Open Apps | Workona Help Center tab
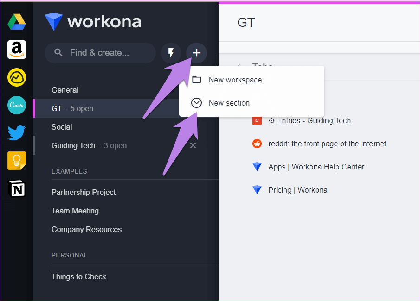 coord(317,167)
